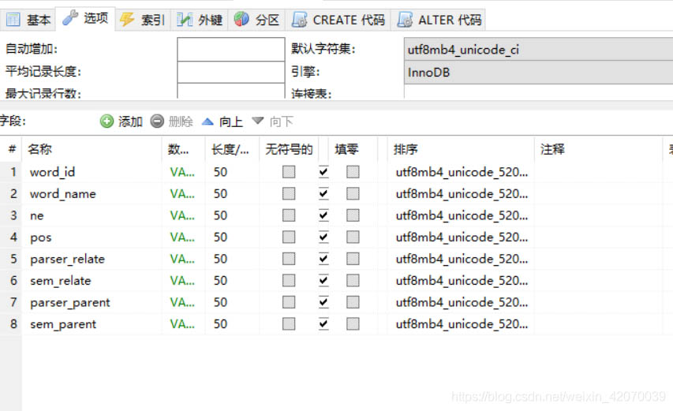Select the parser_relate field name cell
This screenshot has width=673, height=411.
(67, 259)
